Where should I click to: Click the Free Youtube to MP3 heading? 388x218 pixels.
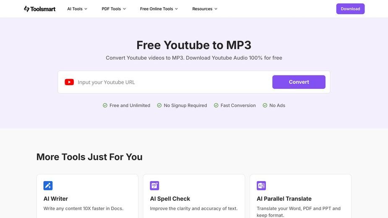(x=194, y=45)
